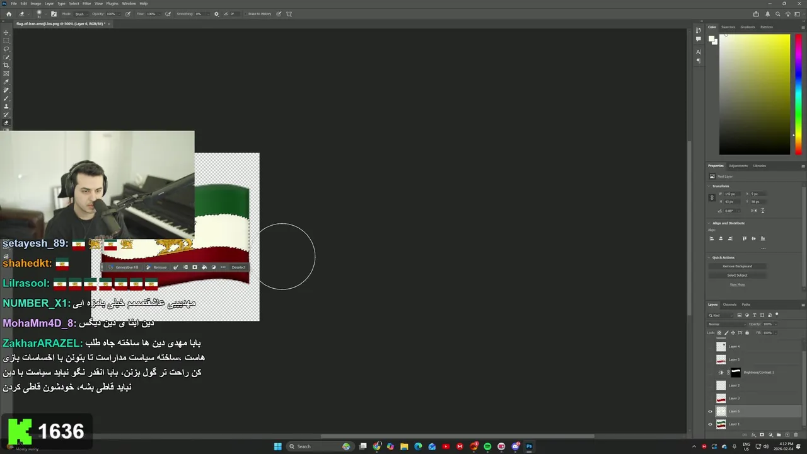This screenshot has height=454, width=807.
Task: Click Remove Background quick action
Action: [x=737, y=266]
